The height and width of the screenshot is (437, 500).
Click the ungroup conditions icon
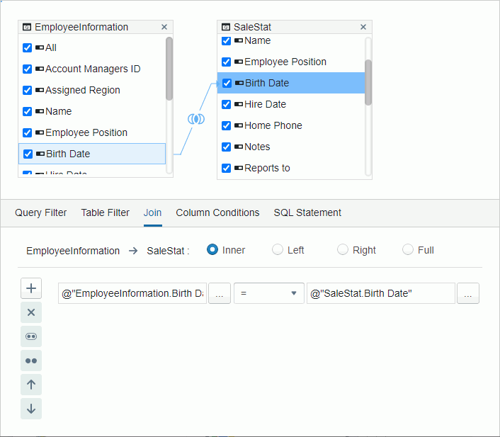(x=31, y=361)
